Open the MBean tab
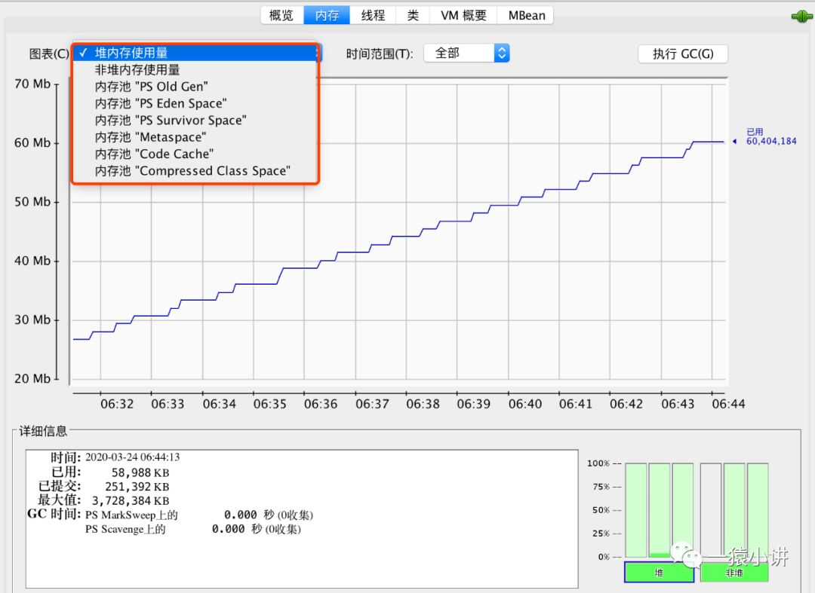 point(526,16)
